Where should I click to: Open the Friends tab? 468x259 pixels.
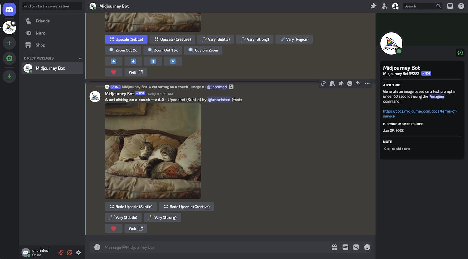[42, 21]
